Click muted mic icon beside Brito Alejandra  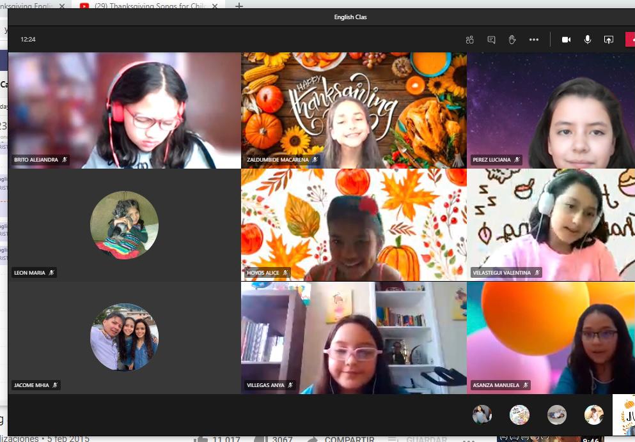[65, 160]
